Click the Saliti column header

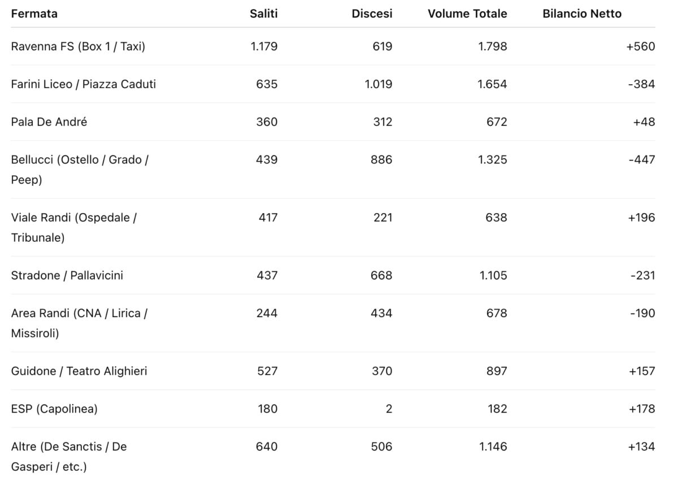(264, 14)
